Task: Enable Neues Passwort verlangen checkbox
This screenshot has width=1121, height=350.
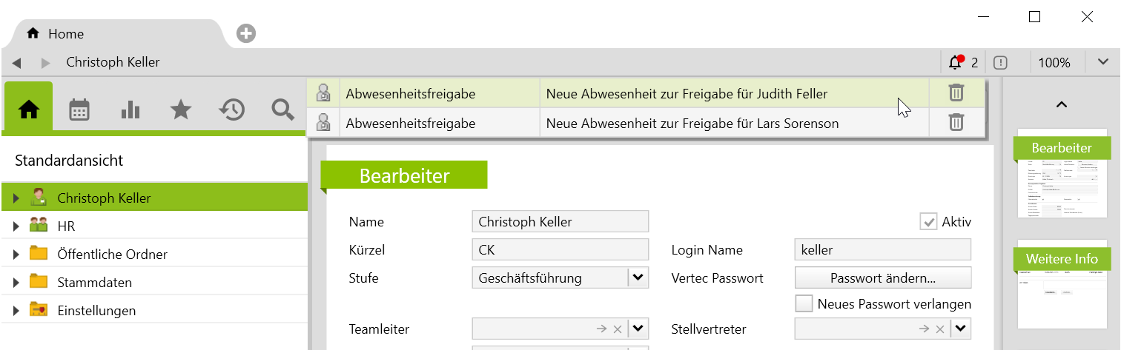Action: tap(804, 304)
